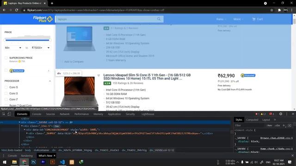
Task: Toggle DevTools device toolbar icon
Action: point(9,114)
